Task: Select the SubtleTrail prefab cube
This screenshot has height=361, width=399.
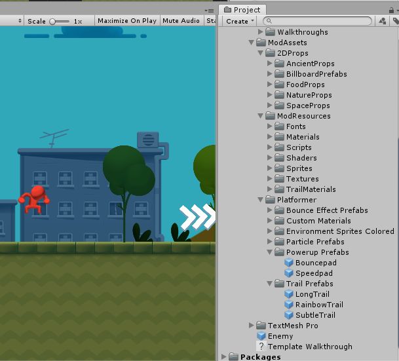Action: (289, 315)
